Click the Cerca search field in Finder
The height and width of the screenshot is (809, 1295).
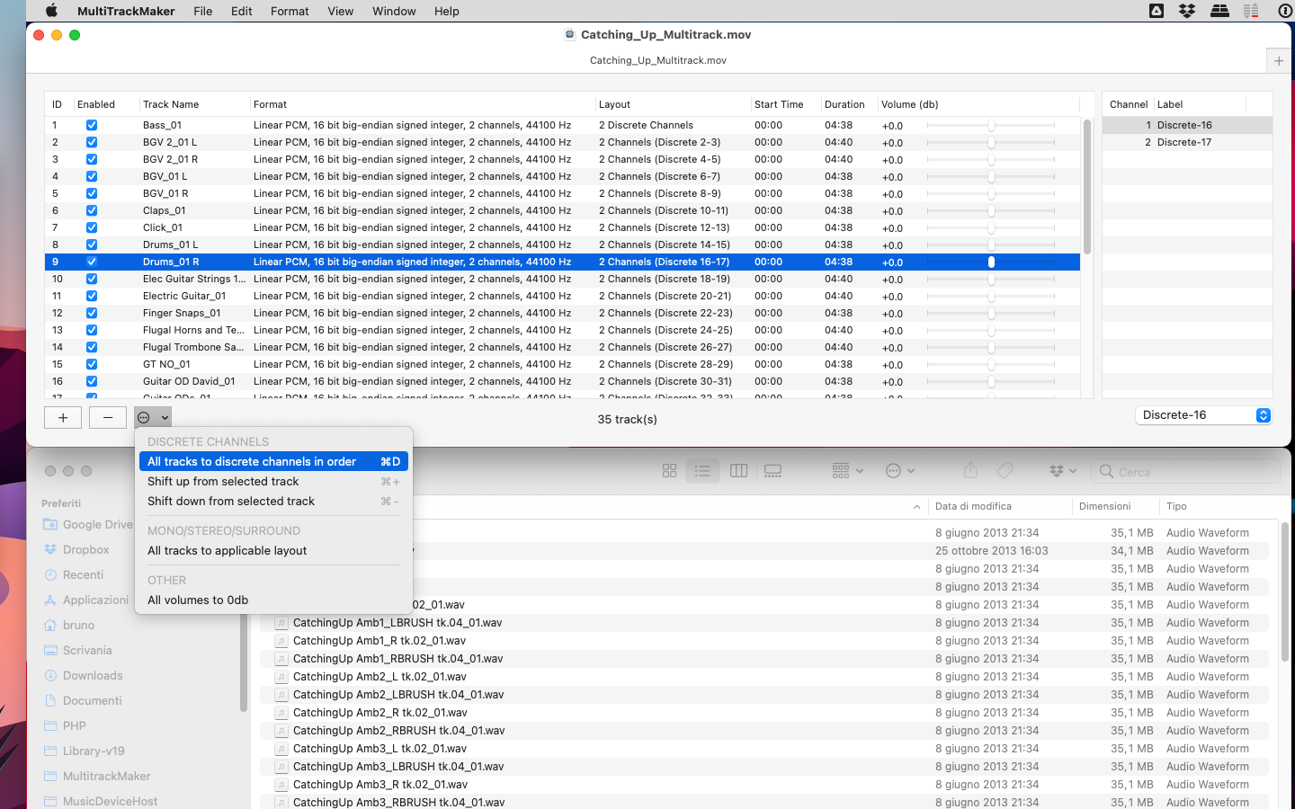(1186, 471)
